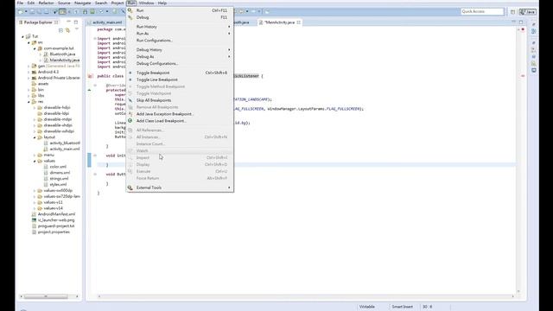553x311 pixels.
Task: Collapse the values folder arrow
Action: [x=35, y=161]
